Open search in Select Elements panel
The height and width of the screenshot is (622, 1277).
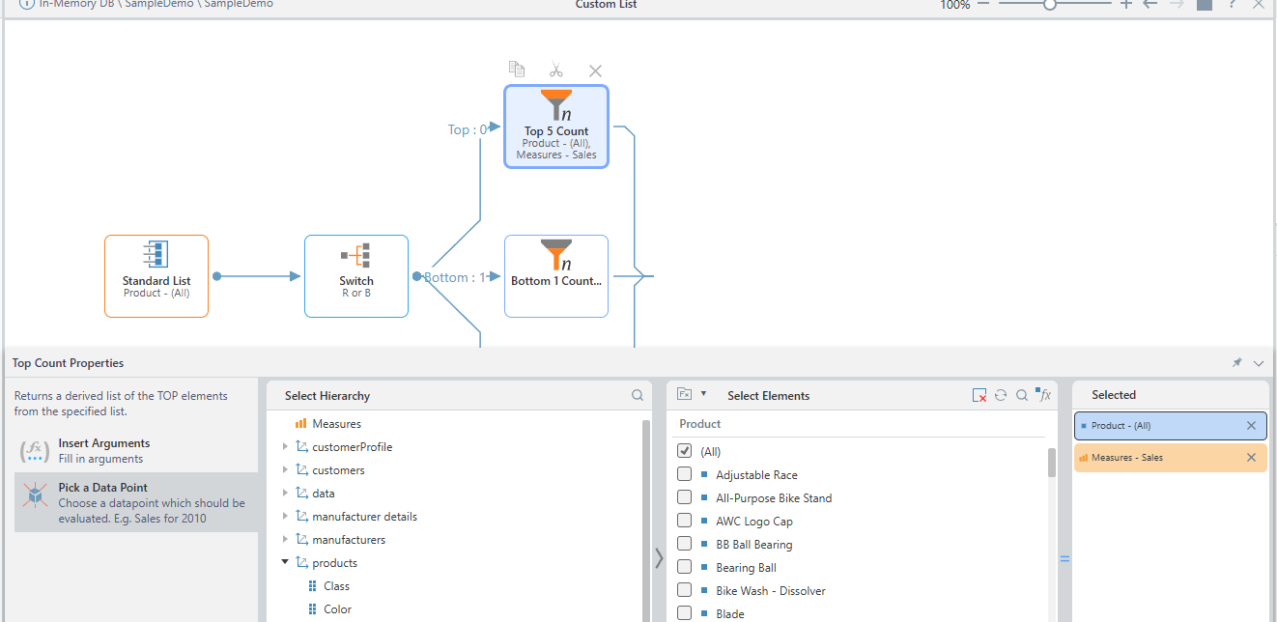pyautogui.click(x=1022, y=395)
